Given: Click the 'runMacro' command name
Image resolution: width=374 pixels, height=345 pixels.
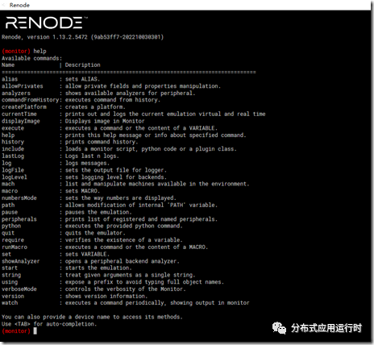Looking at the screenshot, I should [x=15, y=247].
